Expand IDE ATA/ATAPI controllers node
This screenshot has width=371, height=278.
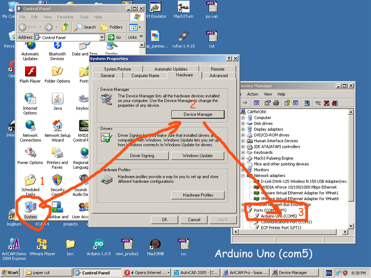tap(243, 146)
